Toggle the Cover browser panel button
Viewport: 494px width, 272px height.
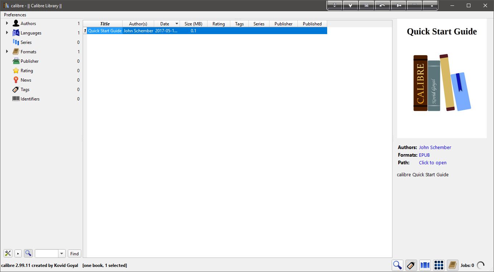point(425,265)
